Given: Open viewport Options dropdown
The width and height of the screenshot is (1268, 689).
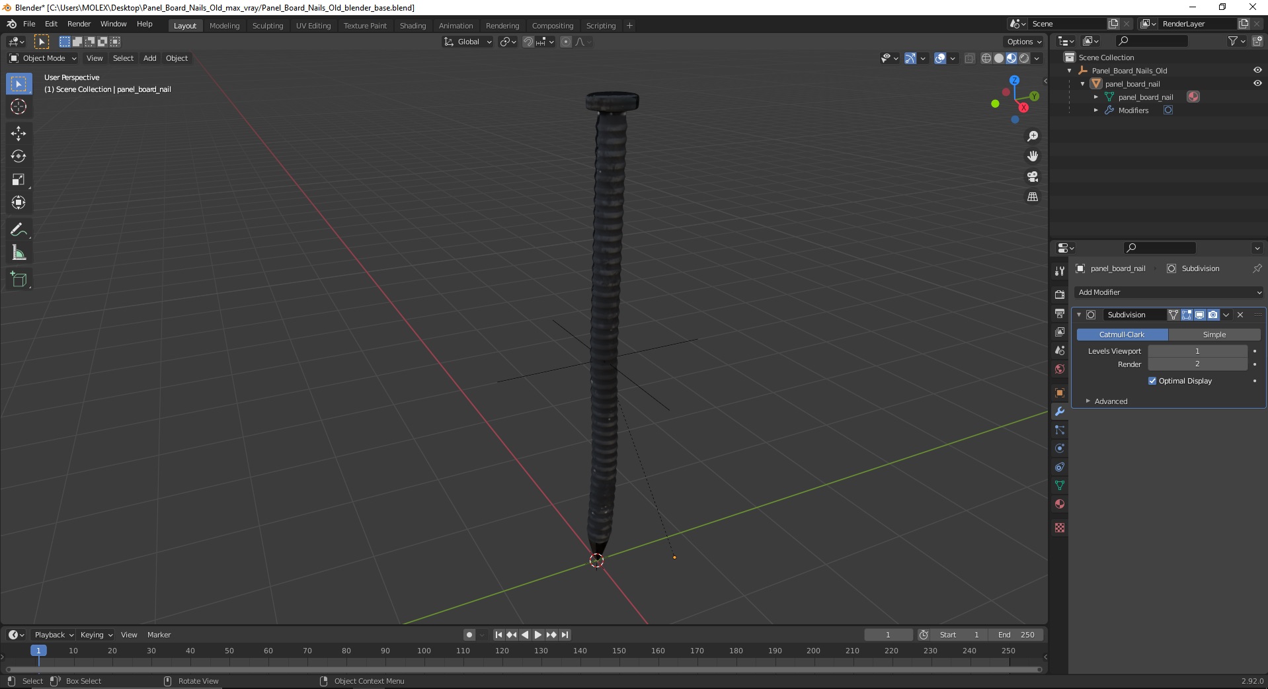Looking at the screenshot, I should pyautogui.click(x=1024, y=42).
